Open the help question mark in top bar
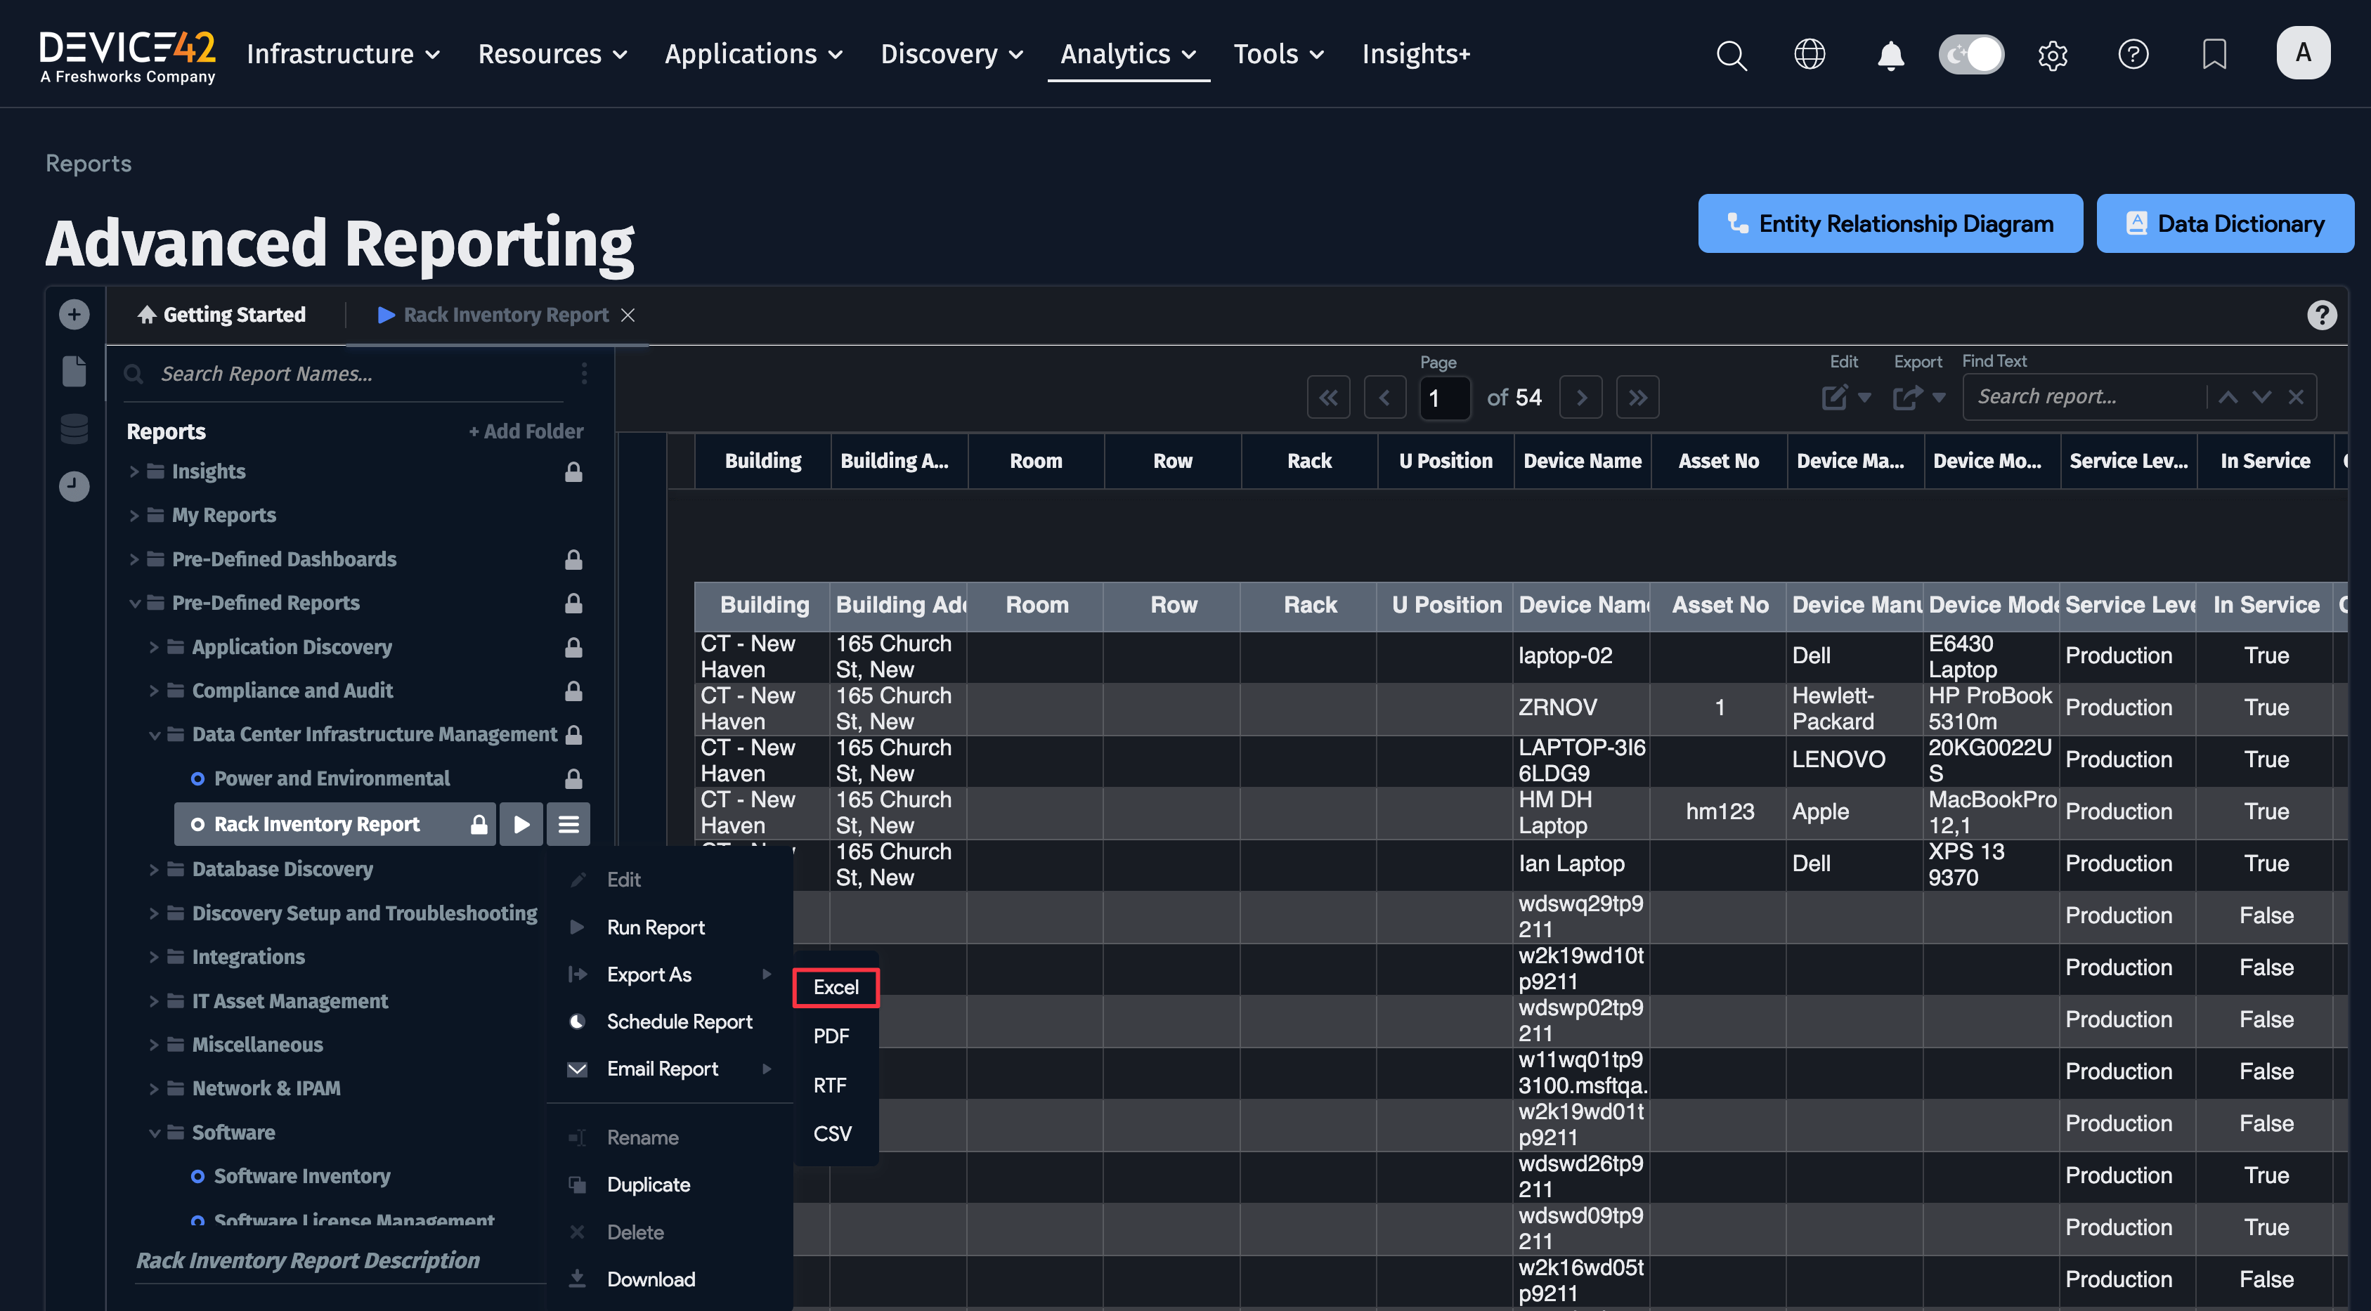The width and height of the screenshot is (2371, 1311). pyautogui.click(x=2133, y=54)
